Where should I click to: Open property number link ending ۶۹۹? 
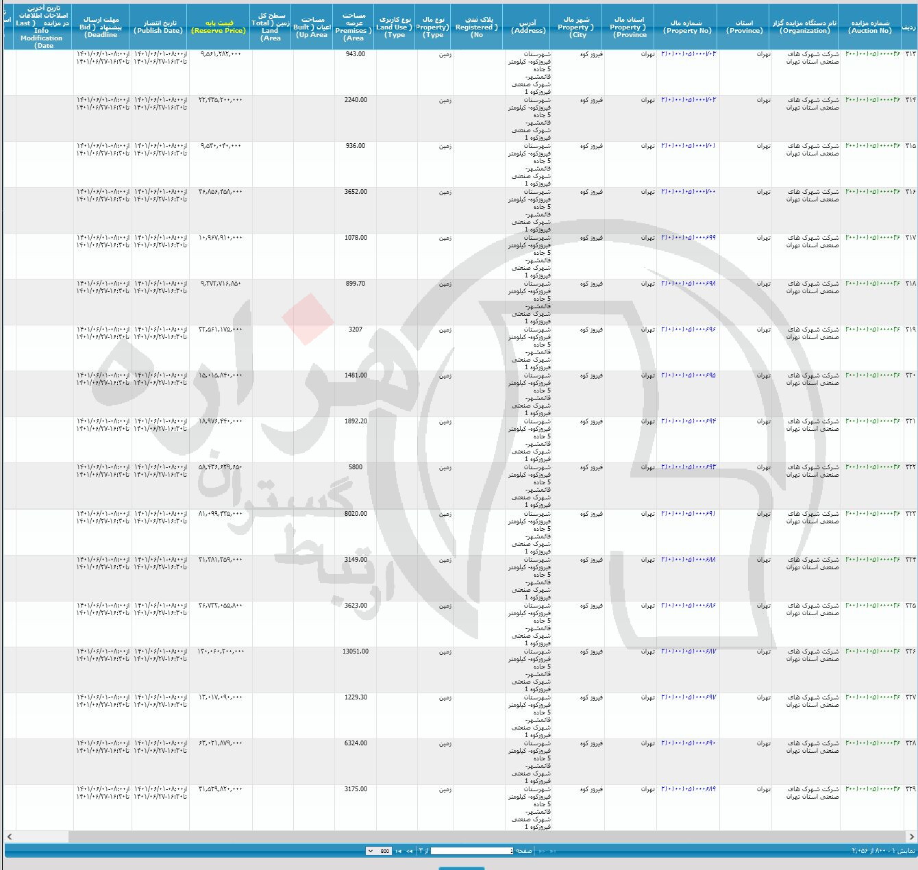tap(688, 238)
